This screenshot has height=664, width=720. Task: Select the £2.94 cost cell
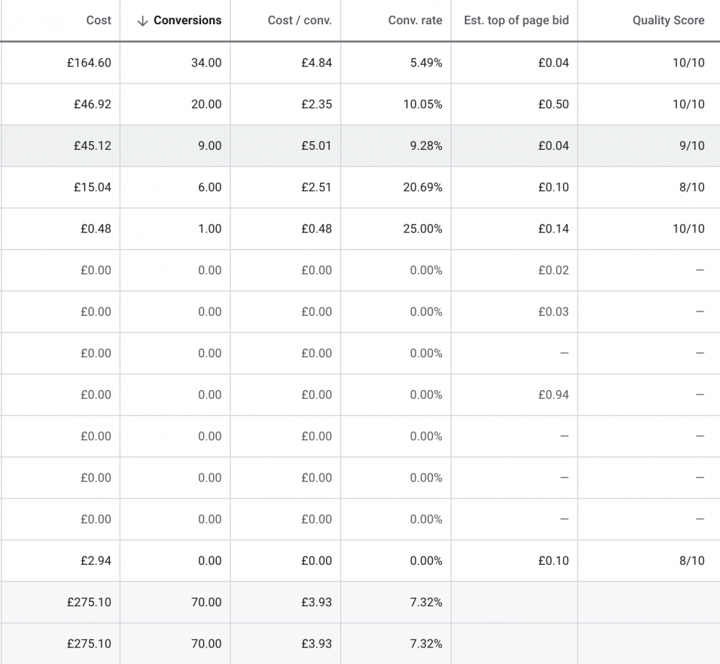click(96, 561)
